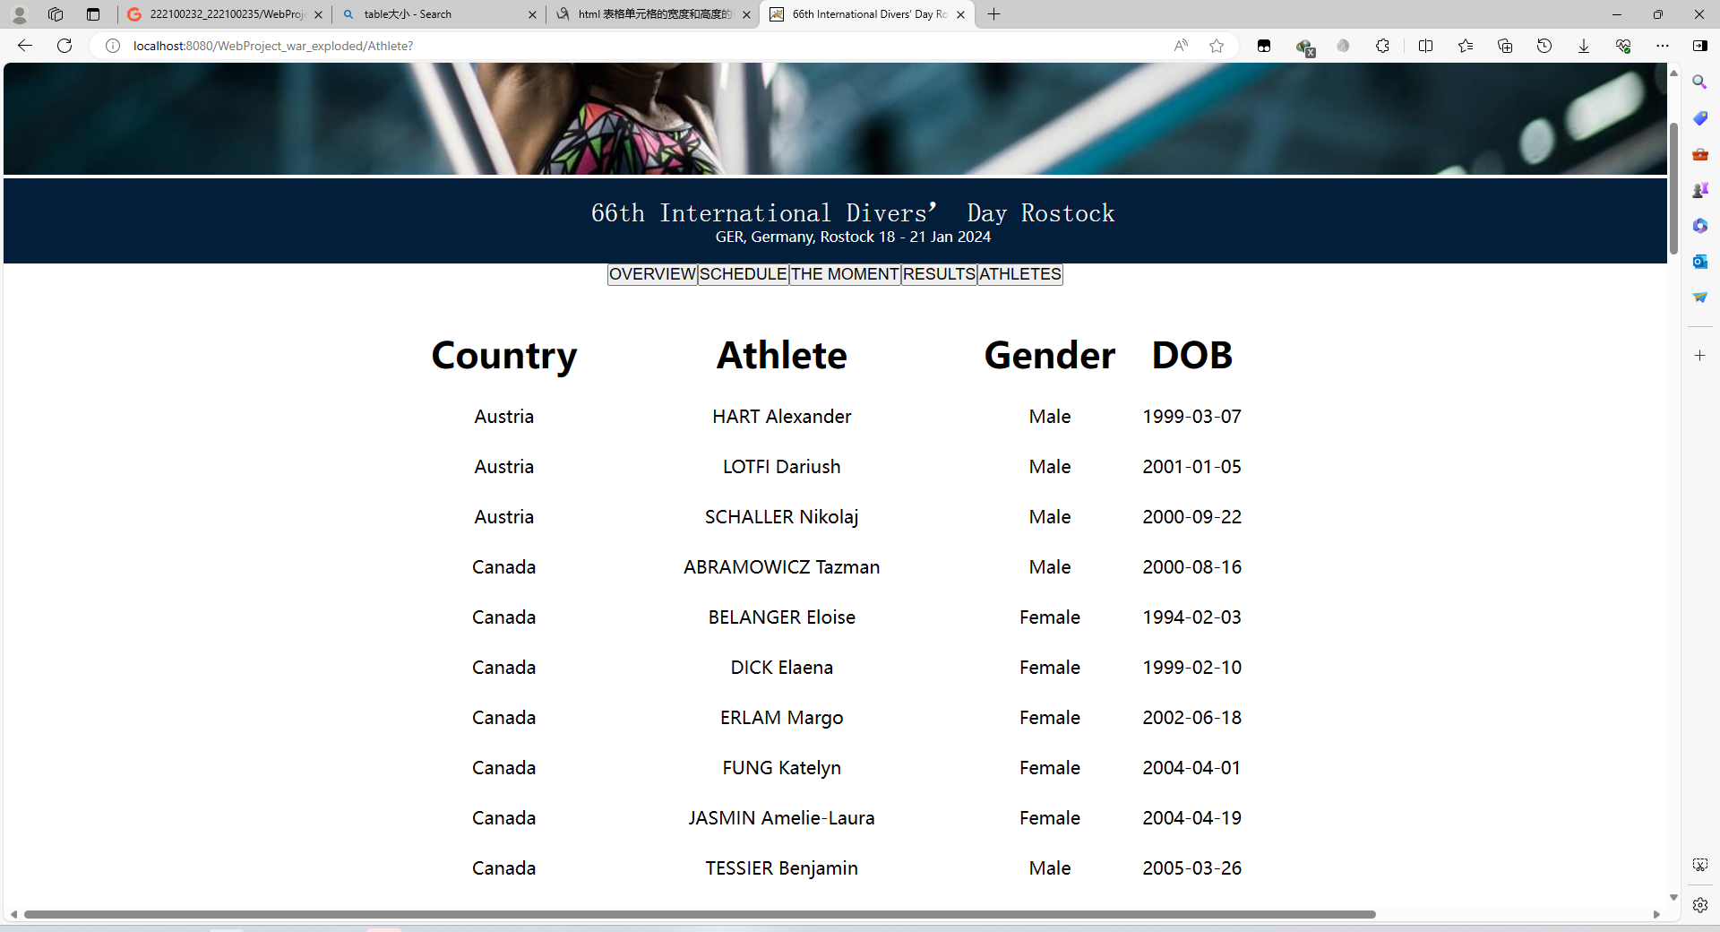Select the date 2004-04-19
1720x932 pixels.
click(x=1192, y=818)
